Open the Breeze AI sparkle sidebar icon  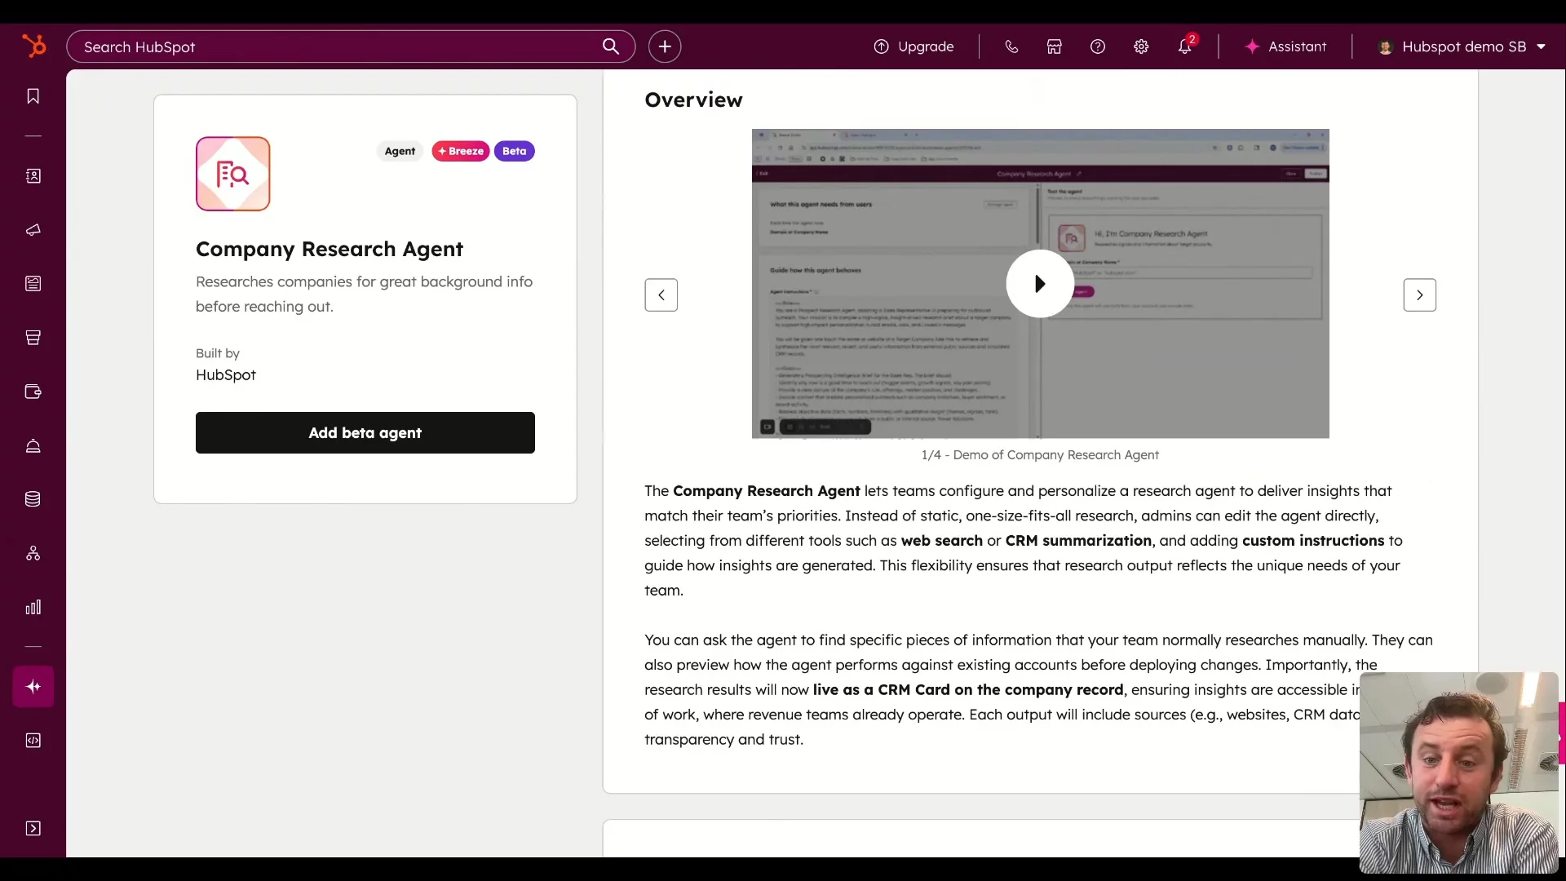tap(33, 687)
